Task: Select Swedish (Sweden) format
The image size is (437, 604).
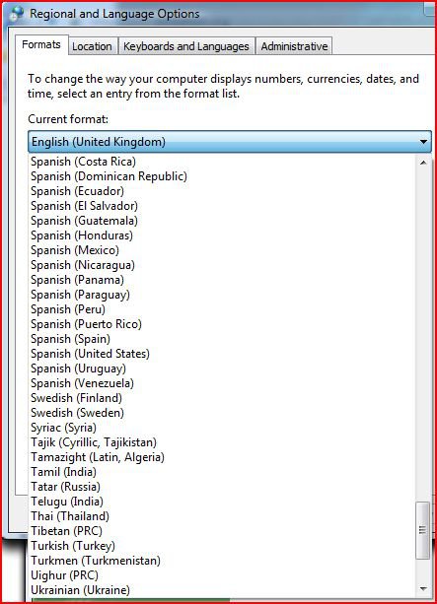Action: [x=222, y=413]
